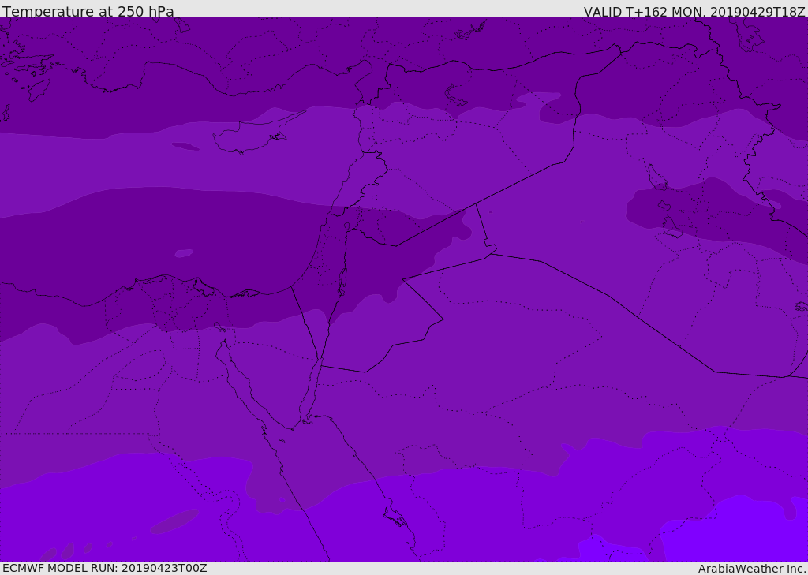Pick the medium purple band south of Cyprus
808x575 pixels.
click(x=158, y=166)
